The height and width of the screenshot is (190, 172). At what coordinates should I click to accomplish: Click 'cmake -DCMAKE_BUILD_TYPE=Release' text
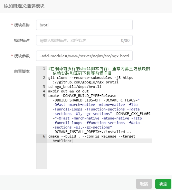(x=82, y=96)
